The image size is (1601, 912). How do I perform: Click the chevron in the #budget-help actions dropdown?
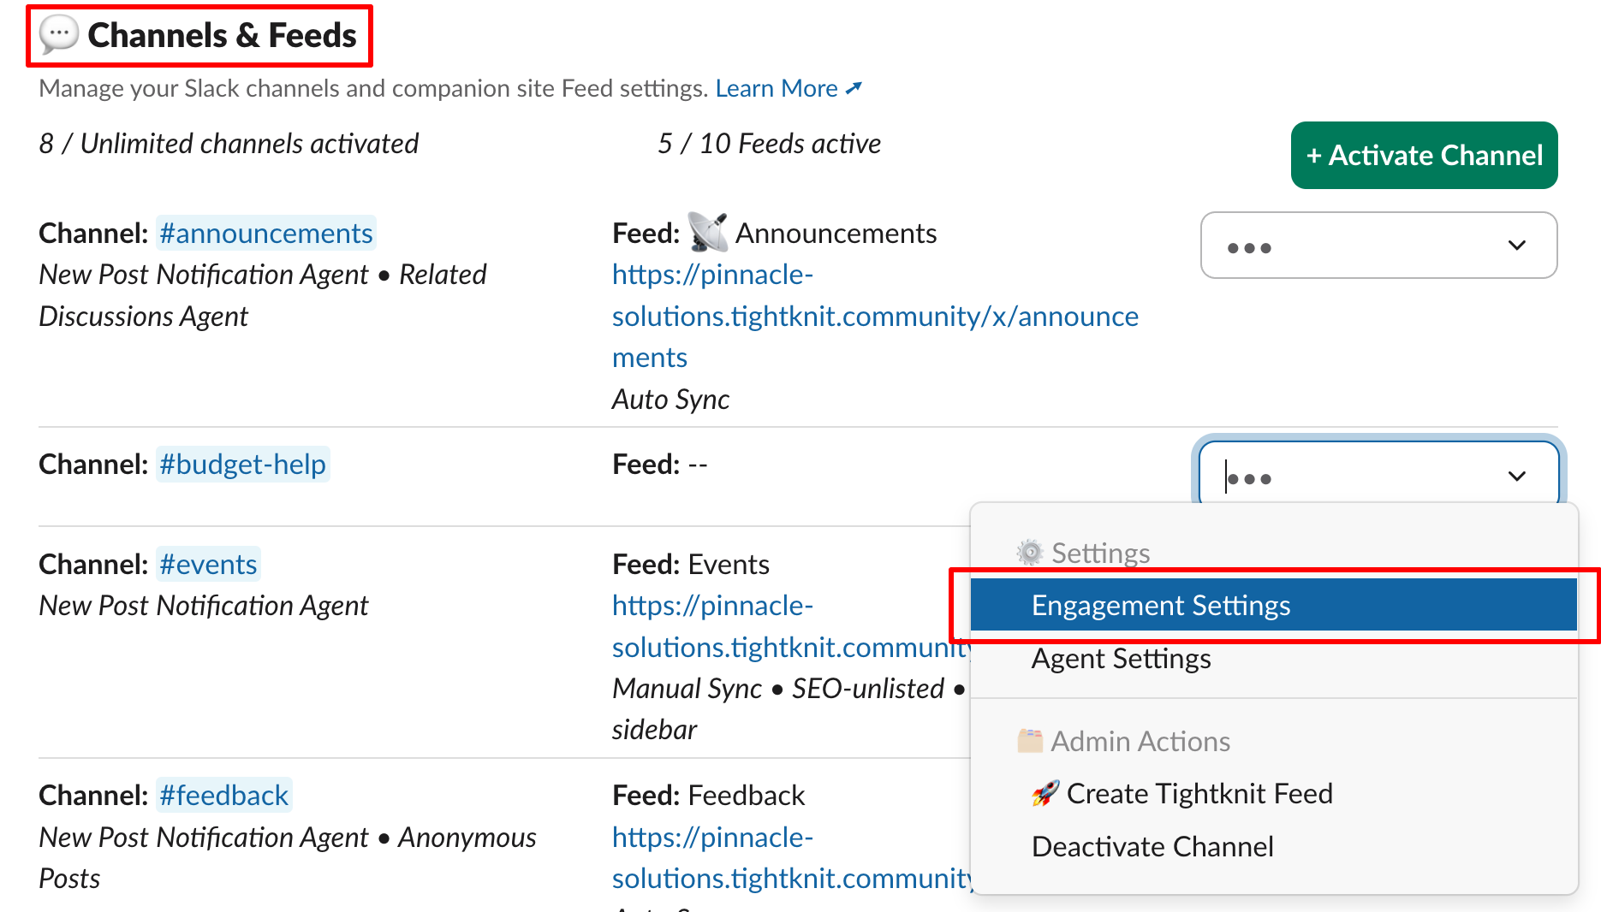pyautogui.click(x=1517, y=477)
